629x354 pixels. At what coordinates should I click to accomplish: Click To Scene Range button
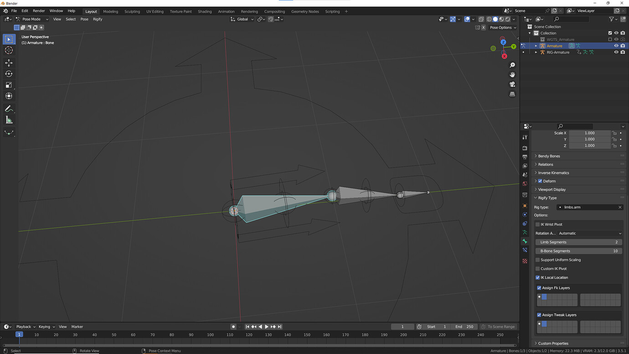tap(498, 327)
